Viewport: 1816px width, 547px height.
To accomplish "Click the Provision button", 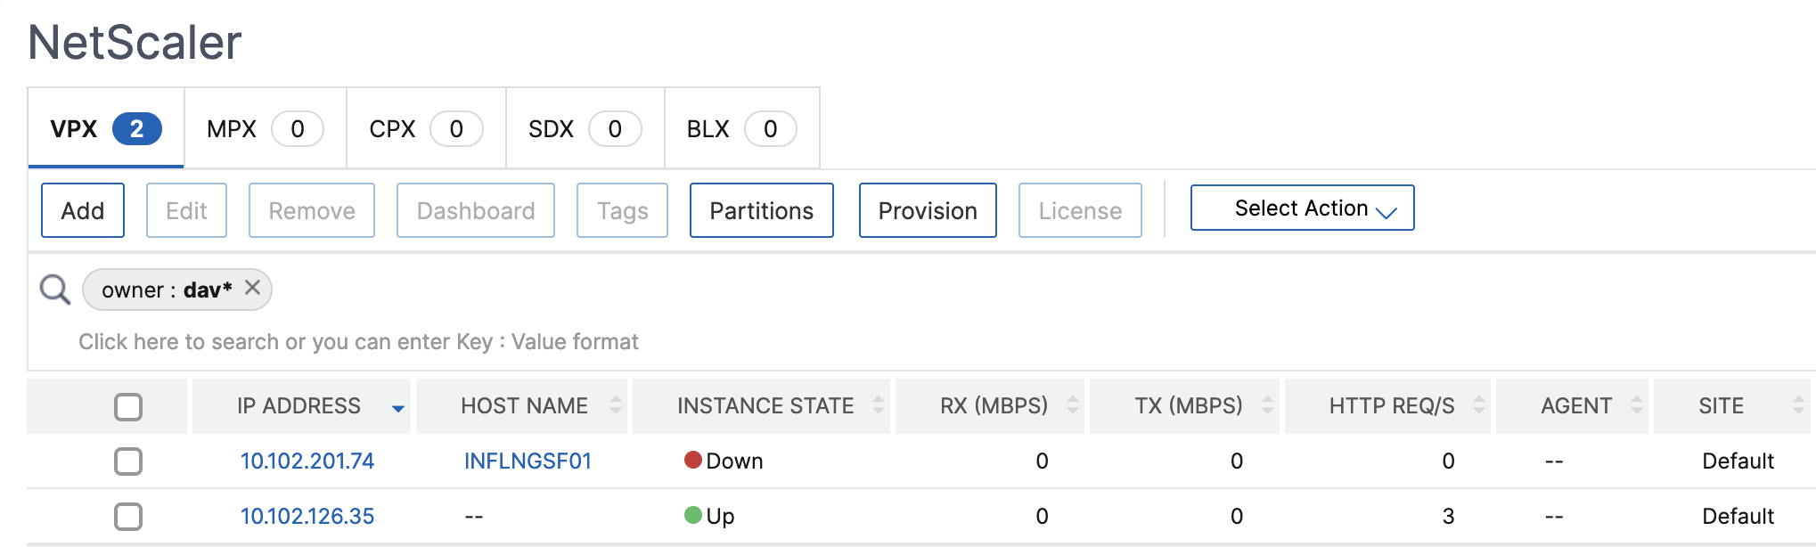I will 928,210.
